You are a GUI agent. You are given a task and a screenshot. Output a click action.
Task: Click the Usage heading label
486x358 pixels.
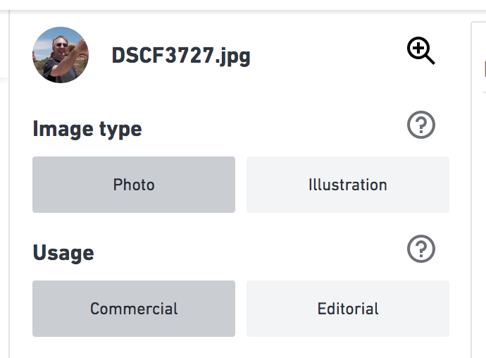(63, 253)
